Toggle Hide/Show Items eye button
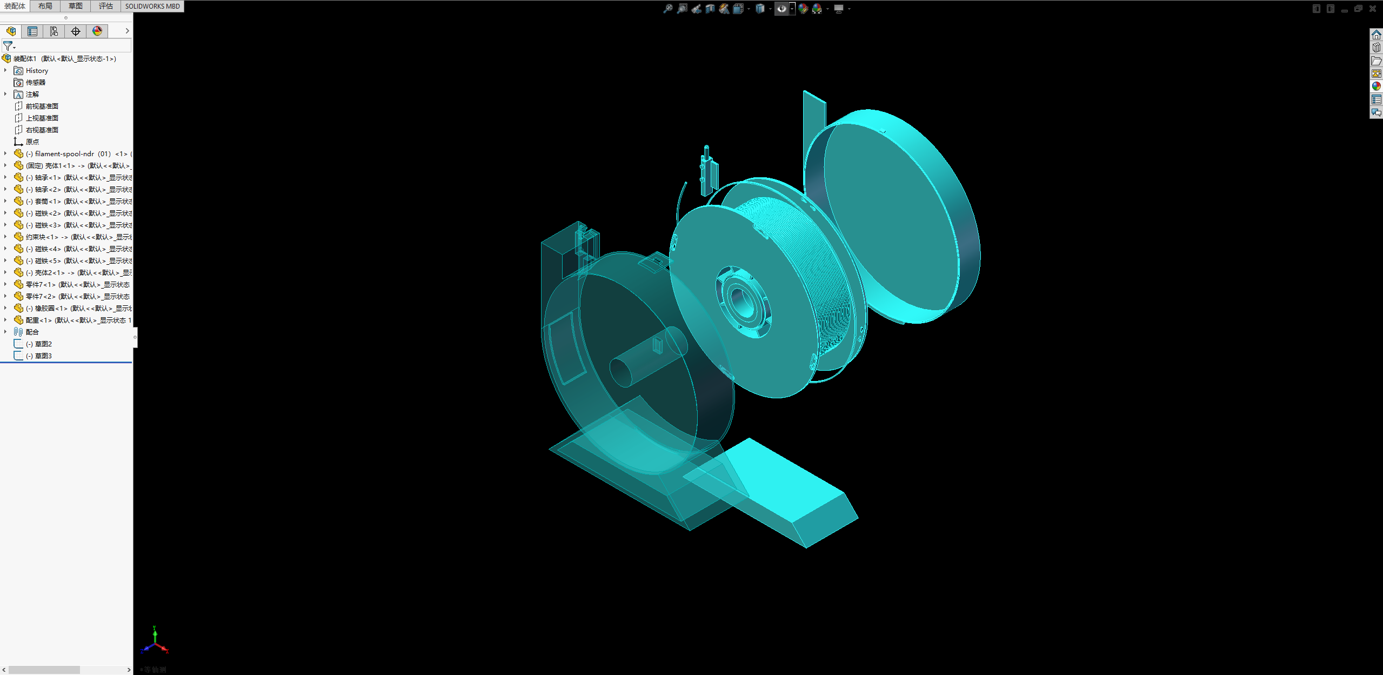 [x=781, y=9]
